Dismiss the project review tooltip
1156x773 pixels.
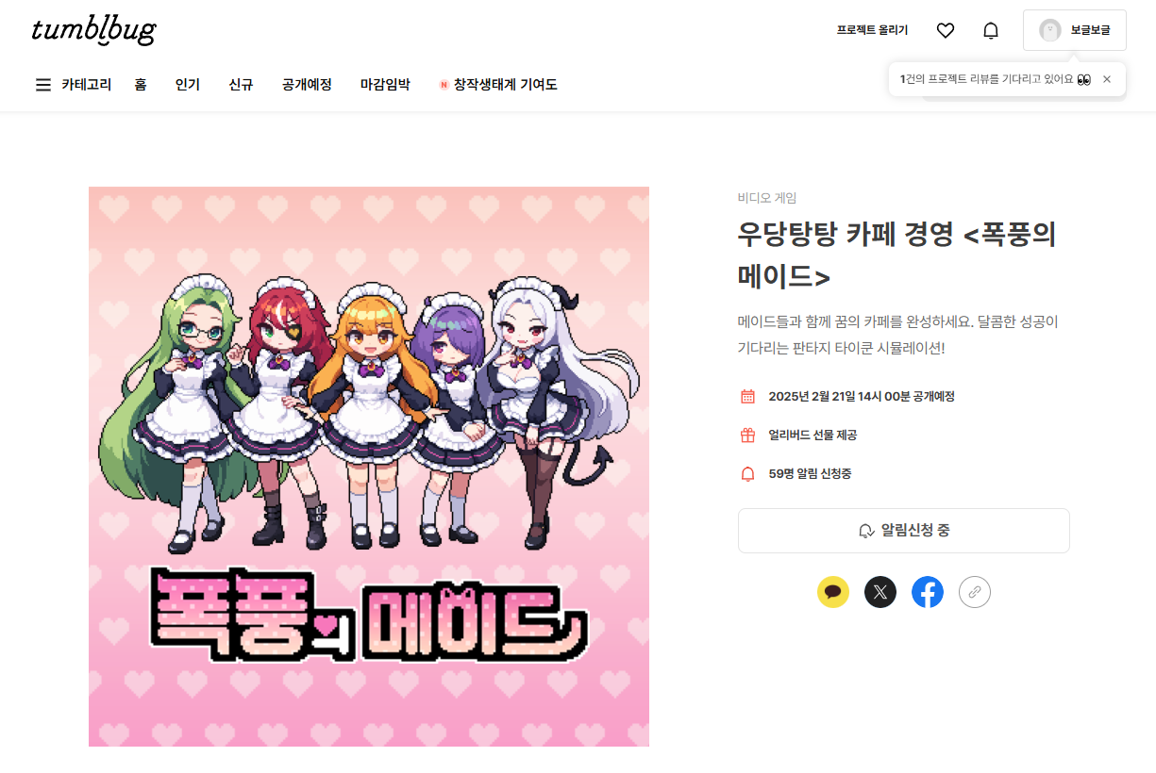click(x=1107, y=79)
